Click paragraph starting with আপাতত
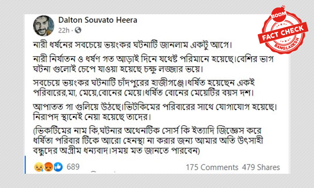314x188 pixels. 155,112
